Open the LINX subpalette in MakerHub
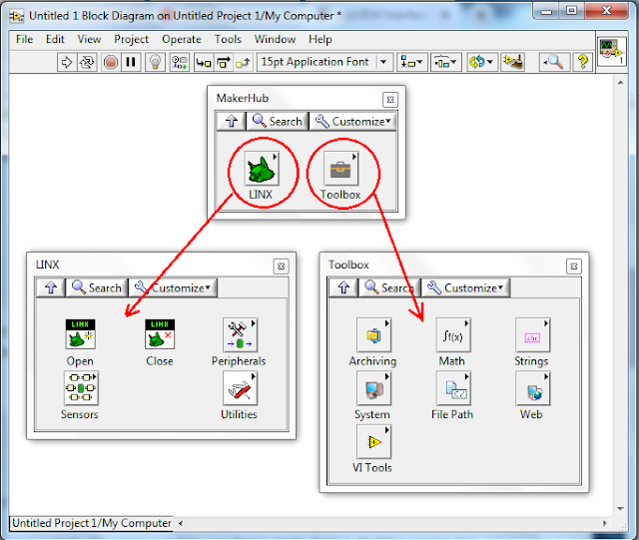This screenshot has height=540, width=639. pyautogui.click(x=262, y=169)
